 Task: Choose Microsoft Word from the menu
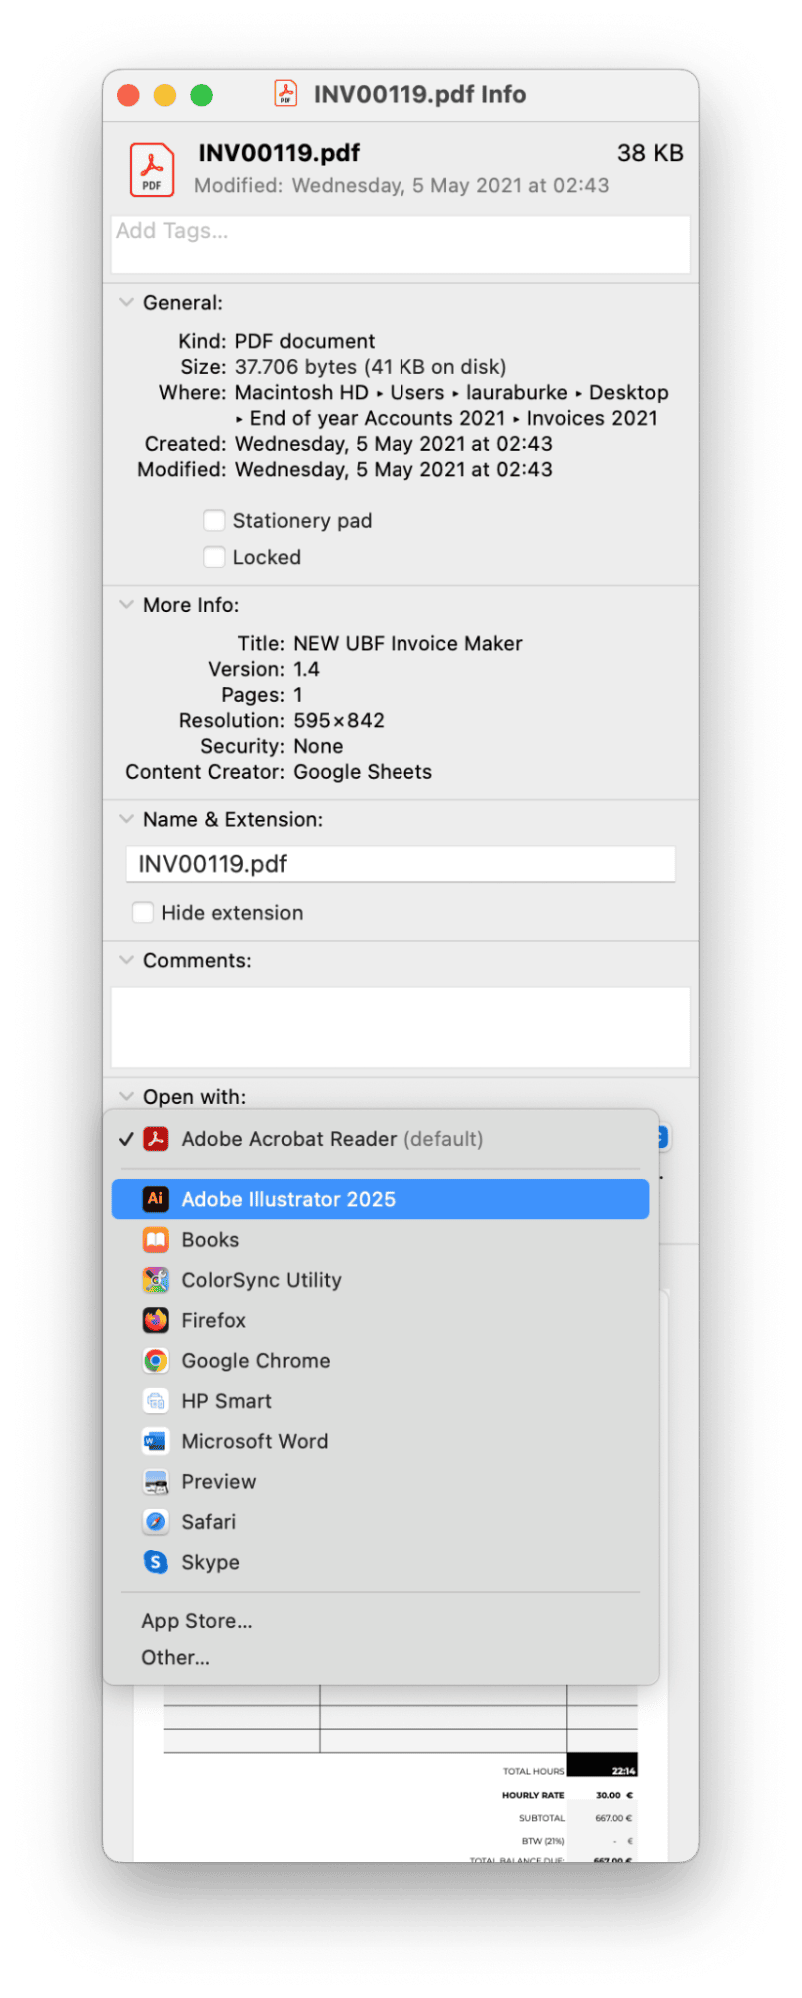(254, 1441)
